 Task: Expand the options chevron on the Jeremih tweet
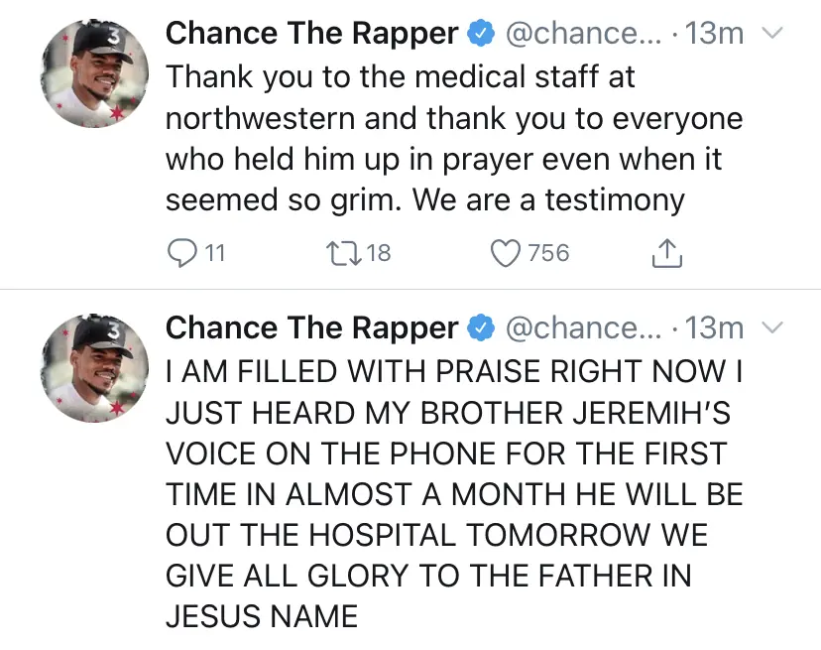pyautogui.click(x=771, y=327)
